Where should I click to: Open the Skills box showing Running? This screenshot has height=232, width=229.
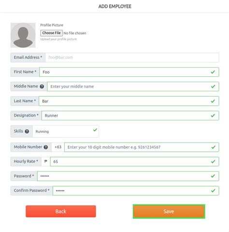click(x=66, y=131)
